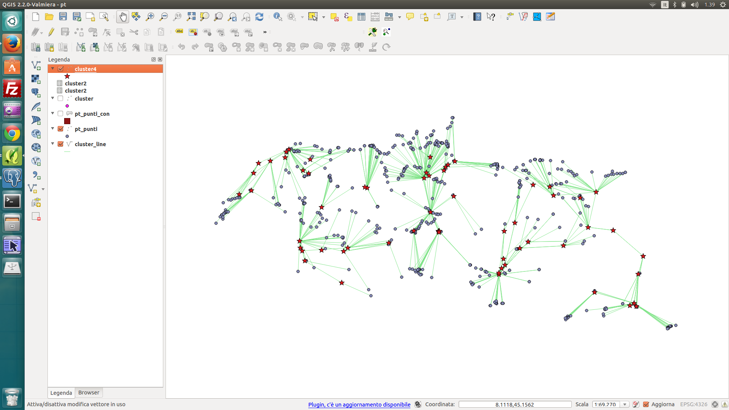The height and width of the screenshot is (410, 729).
Task: Activate Select Features tool
Action: 313,17
